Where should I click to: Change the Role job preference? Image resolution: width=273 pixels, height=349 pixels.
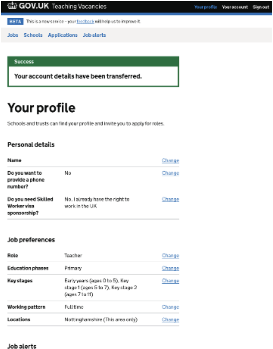[170, 256]
